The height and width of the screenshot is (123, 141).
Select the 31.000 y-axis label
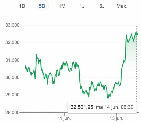(12, 60)
